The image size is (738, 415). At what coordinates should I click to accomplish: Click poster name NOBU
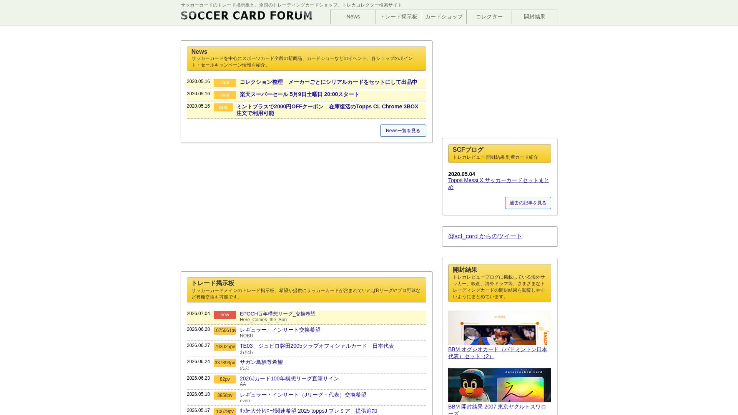pyautogui.click(x=246, y=336)
